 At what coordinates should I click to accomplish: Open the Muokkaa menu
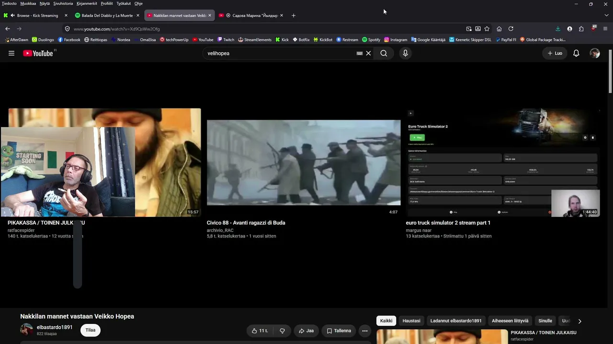tap(28, 3)
